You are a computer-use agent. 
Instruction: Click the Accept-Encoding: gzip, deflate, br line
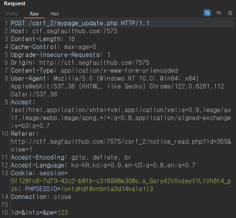click(x=71, y=157)
